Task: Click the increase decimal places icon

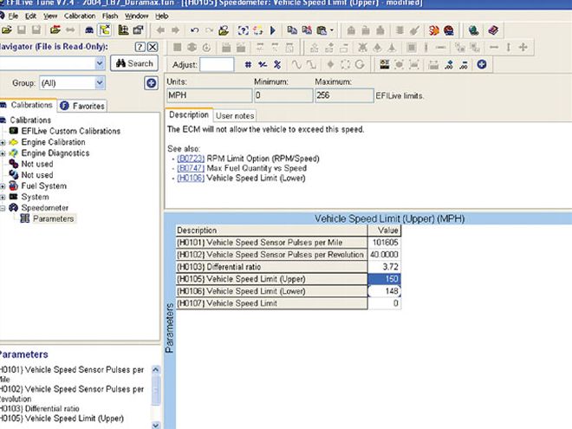Action: point(449,65)
